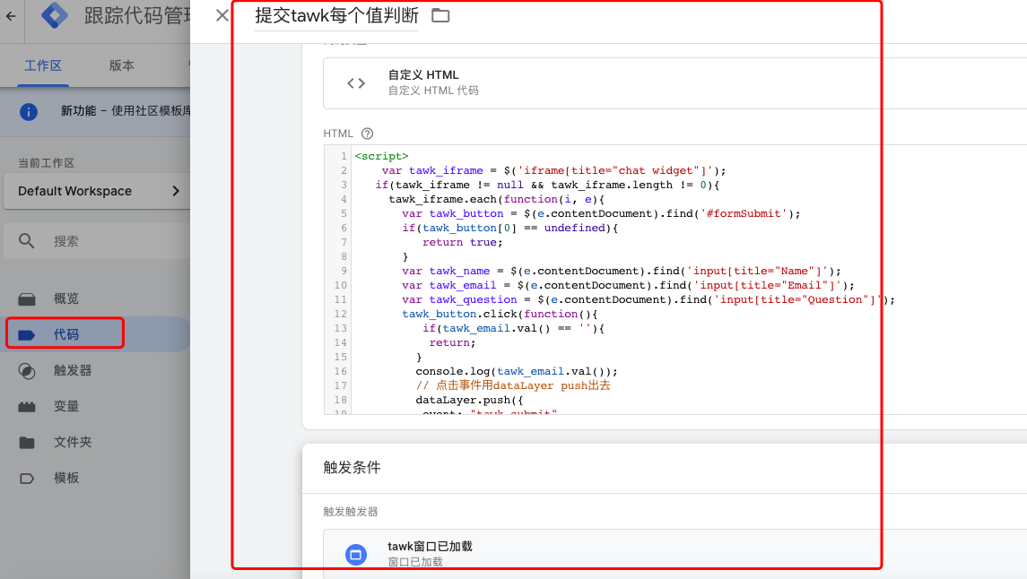Viewport: 1027px width, 579px height.
Task: Switch to the 版本 tab
Action: [122, 65]
